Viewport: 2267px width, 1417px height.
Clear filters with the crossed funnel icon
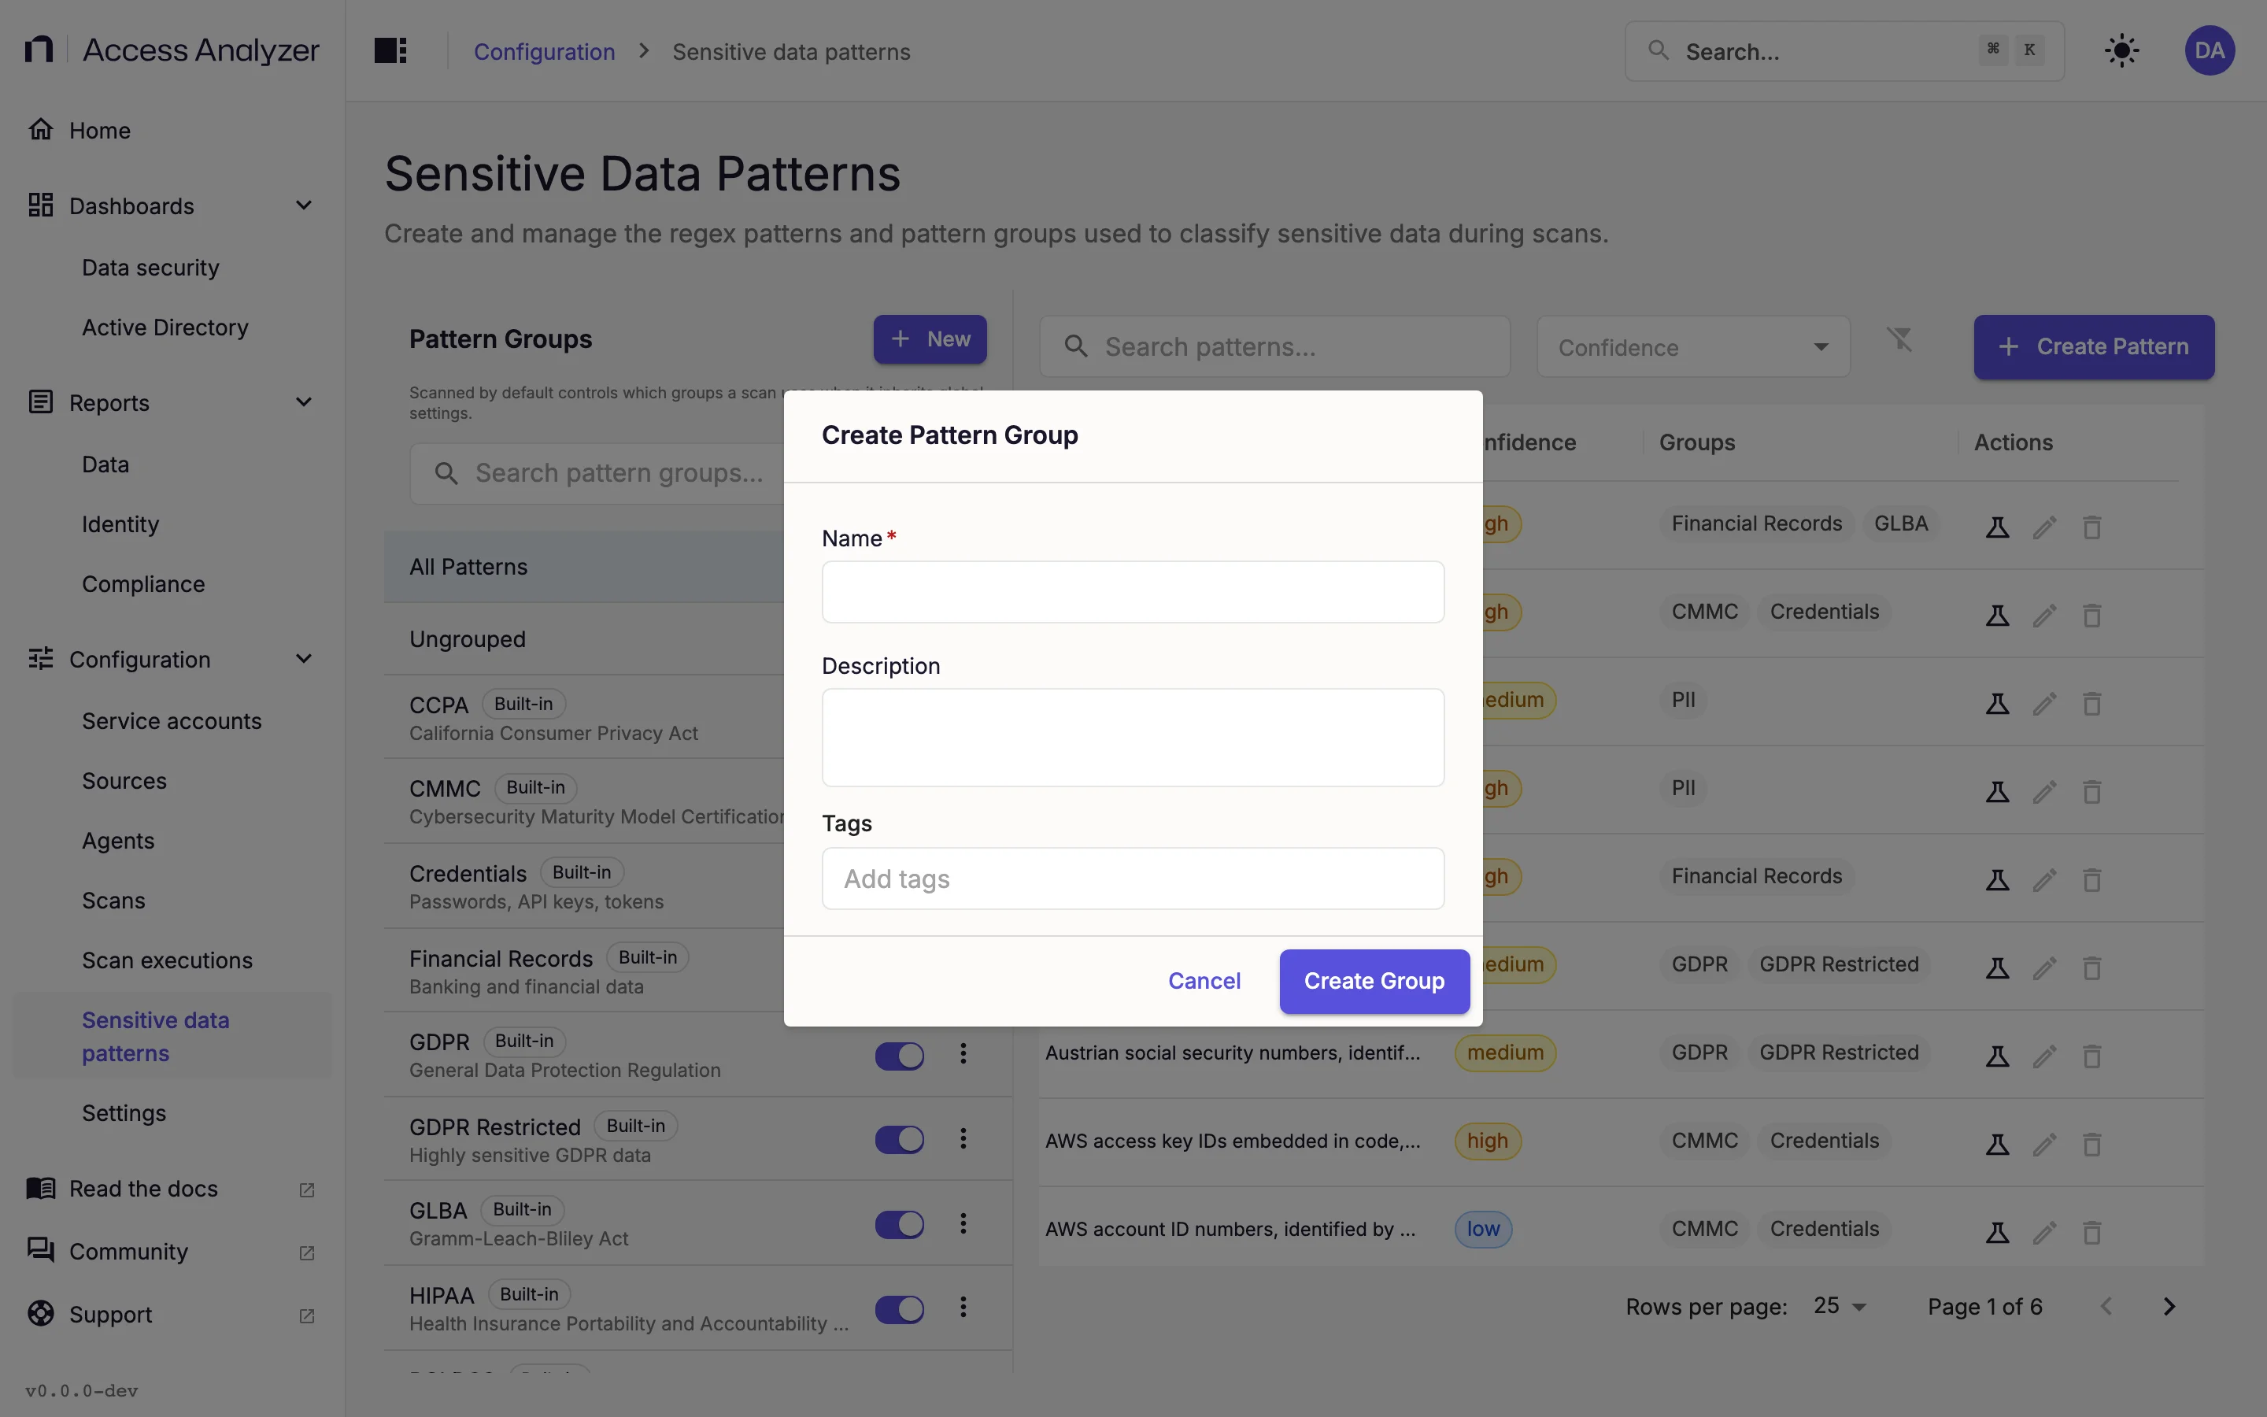[1899, 339]
